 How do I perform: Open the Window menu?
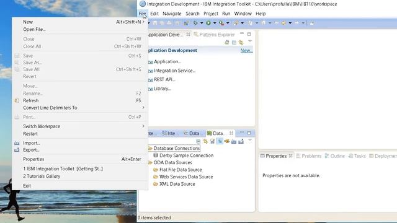click(243, 14)
